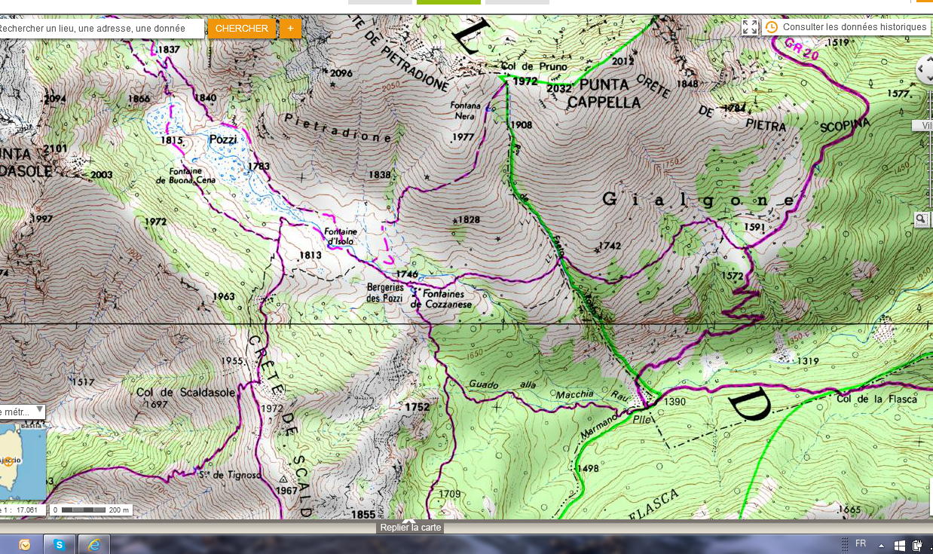This screenshot has height=554, width=933.
Task: Click the map pan navigation control
Action: click(x=925, y=70)
